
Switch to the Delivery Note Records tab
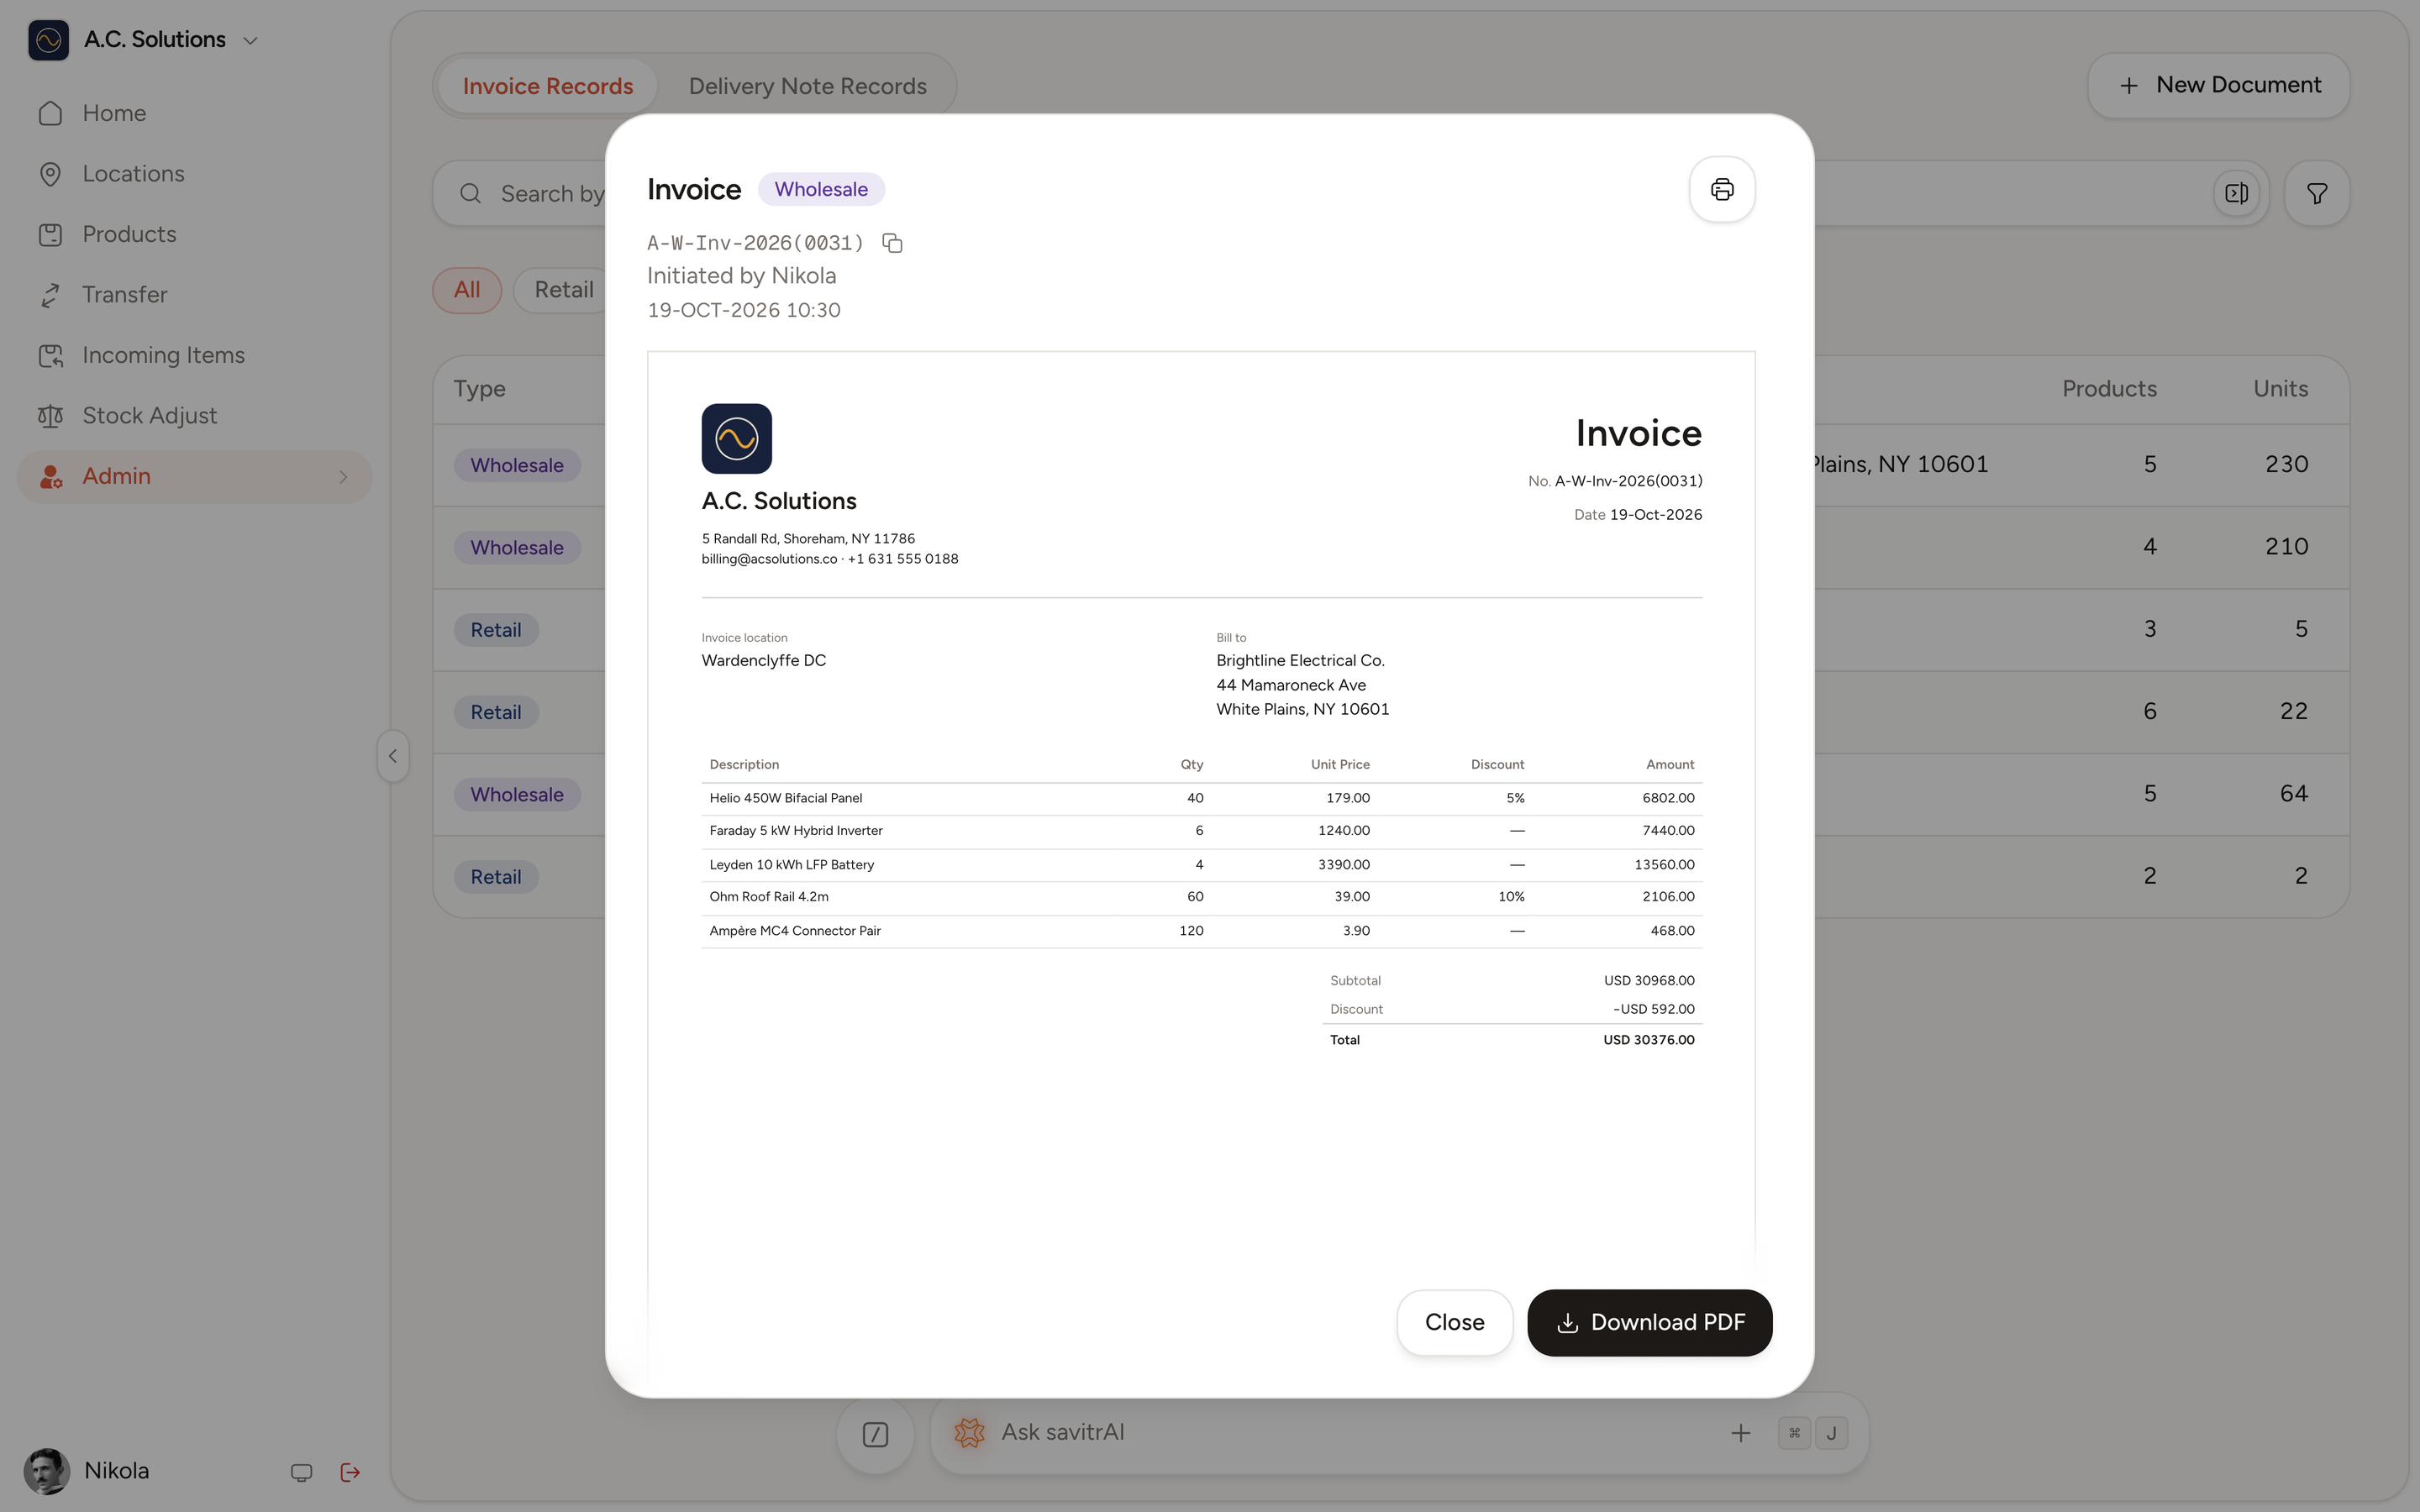(x=807, y=86)
